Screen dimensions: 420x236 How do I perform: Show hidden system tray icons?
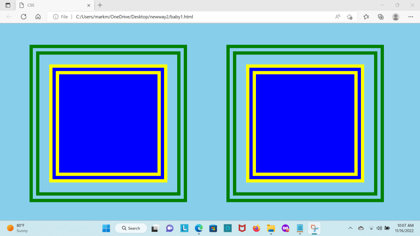click(350, 228)
